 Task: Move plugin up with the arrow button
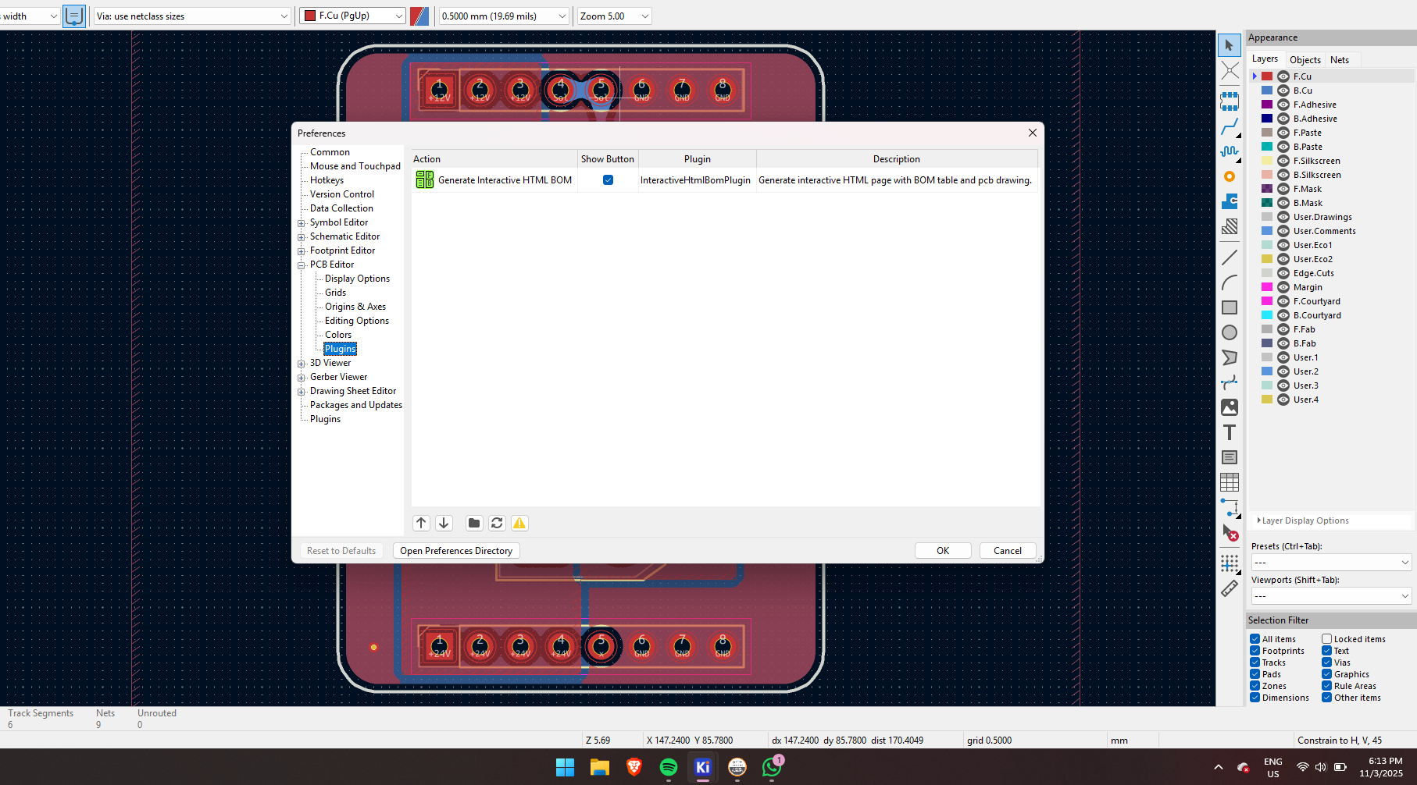coord(421,523)
